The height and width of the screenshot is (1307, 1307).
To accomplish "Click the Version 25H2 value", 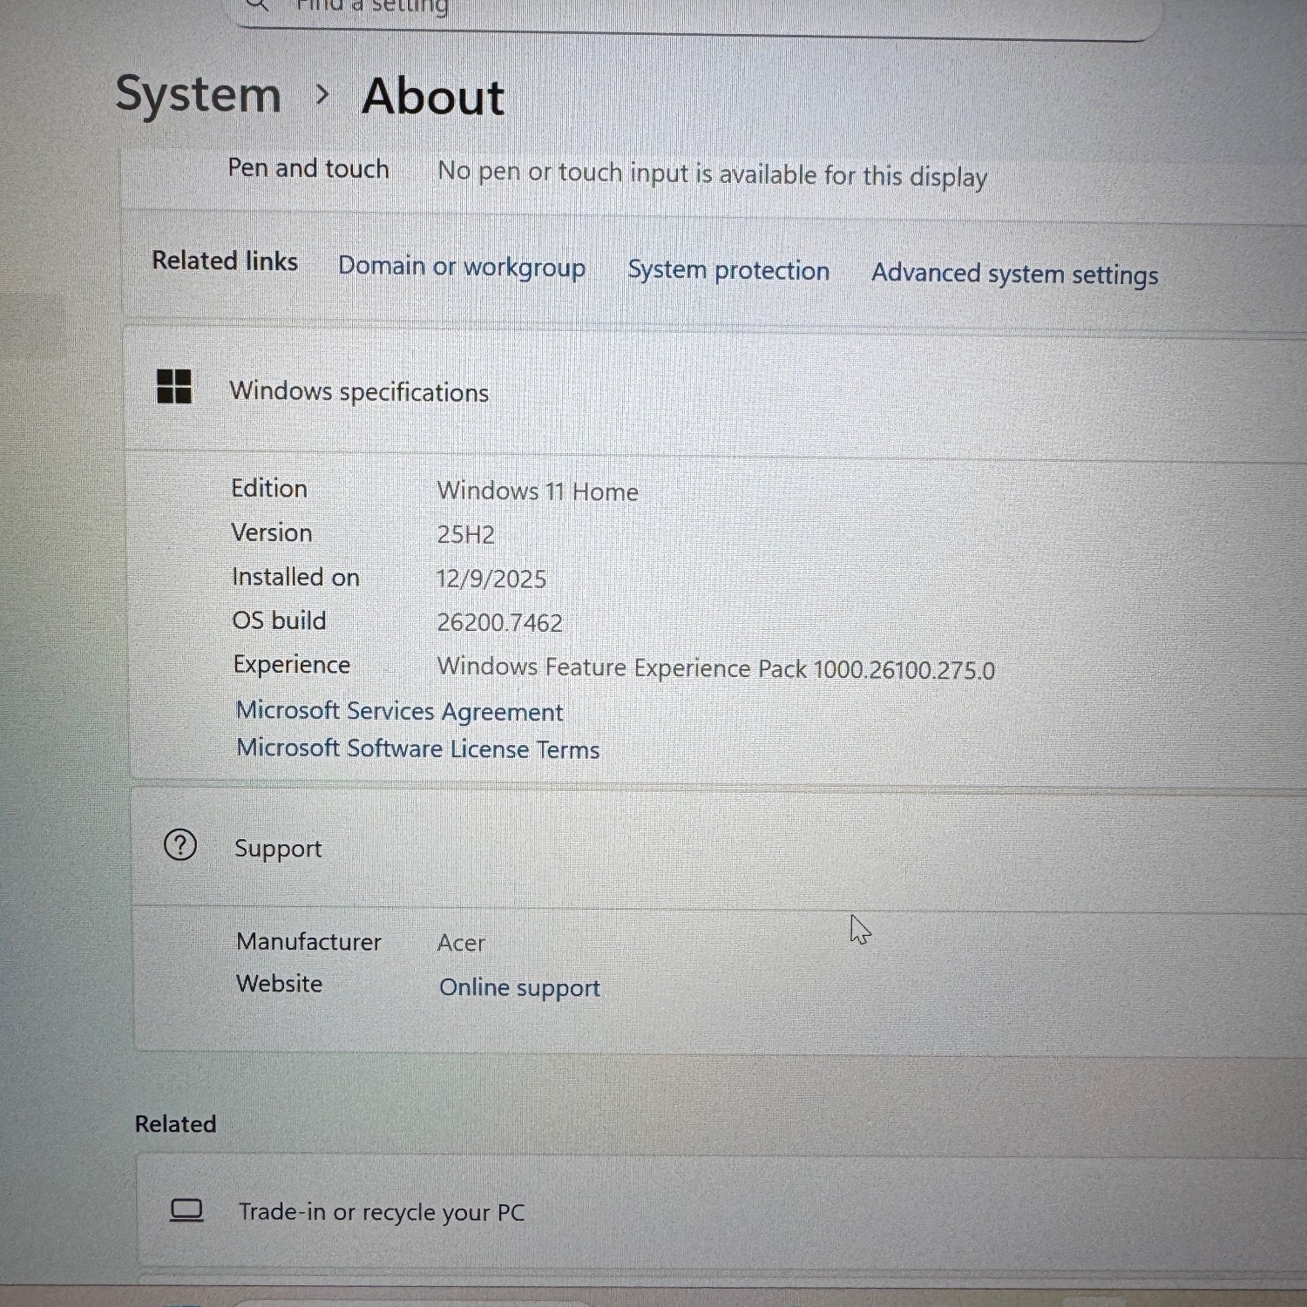I will [465, 534].
